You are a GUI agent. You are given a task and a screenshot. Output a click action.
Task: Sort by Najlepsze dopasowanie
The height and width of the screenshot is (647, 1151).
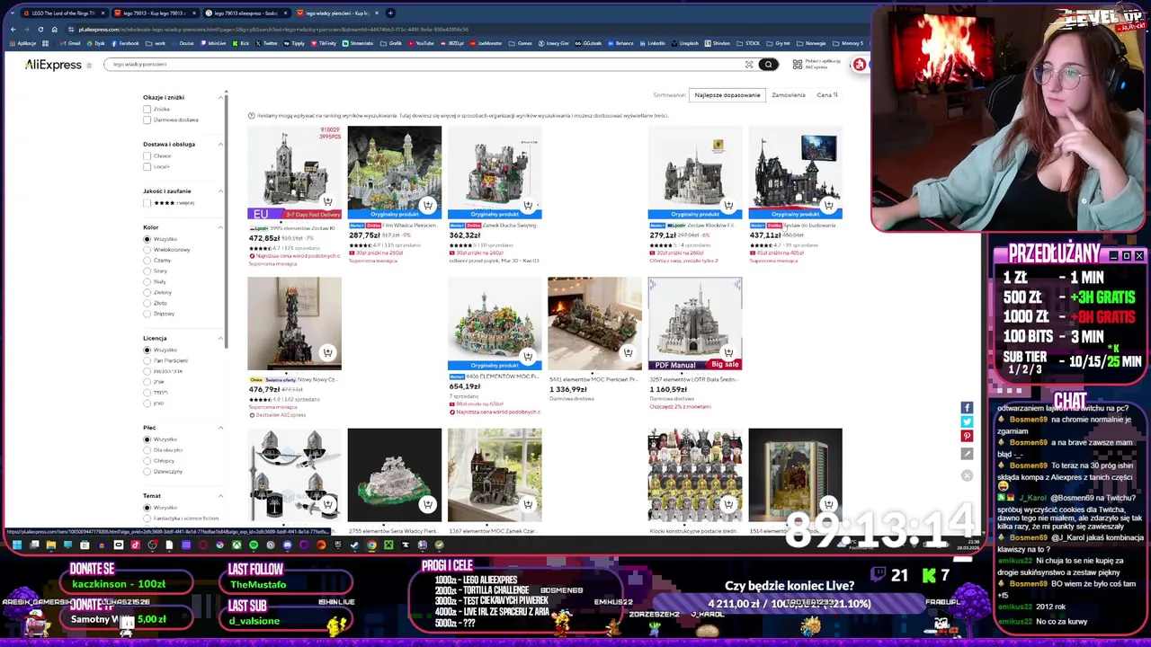[x=727, y=94]
